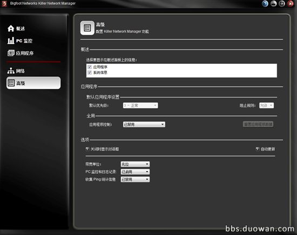
Task: Open the 收集 Ping 统计信息 dropdown
Action: coord(135,179)
